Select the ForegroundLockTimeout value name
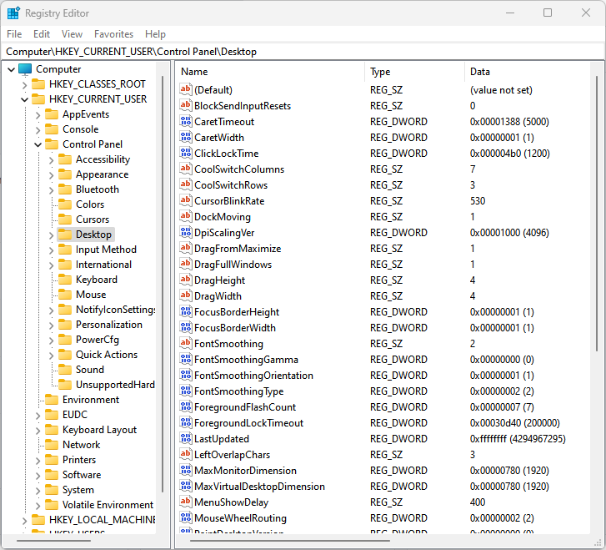The image size is (606, 550). tap(249, 423)
